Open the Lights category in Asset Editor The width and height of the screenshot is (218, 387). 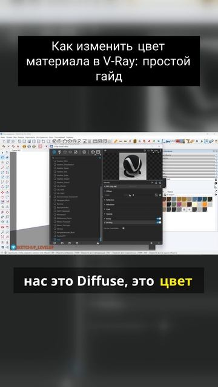tap(59, 152)
